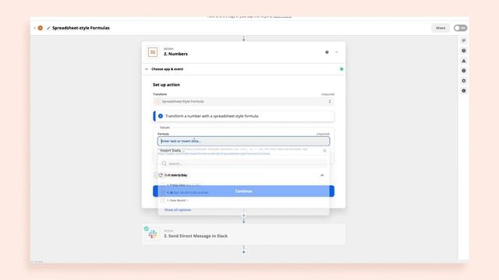Add a step after the Slack action
Image resolution: width=499 pixels, height=280 pixels.
coord(243,252)
